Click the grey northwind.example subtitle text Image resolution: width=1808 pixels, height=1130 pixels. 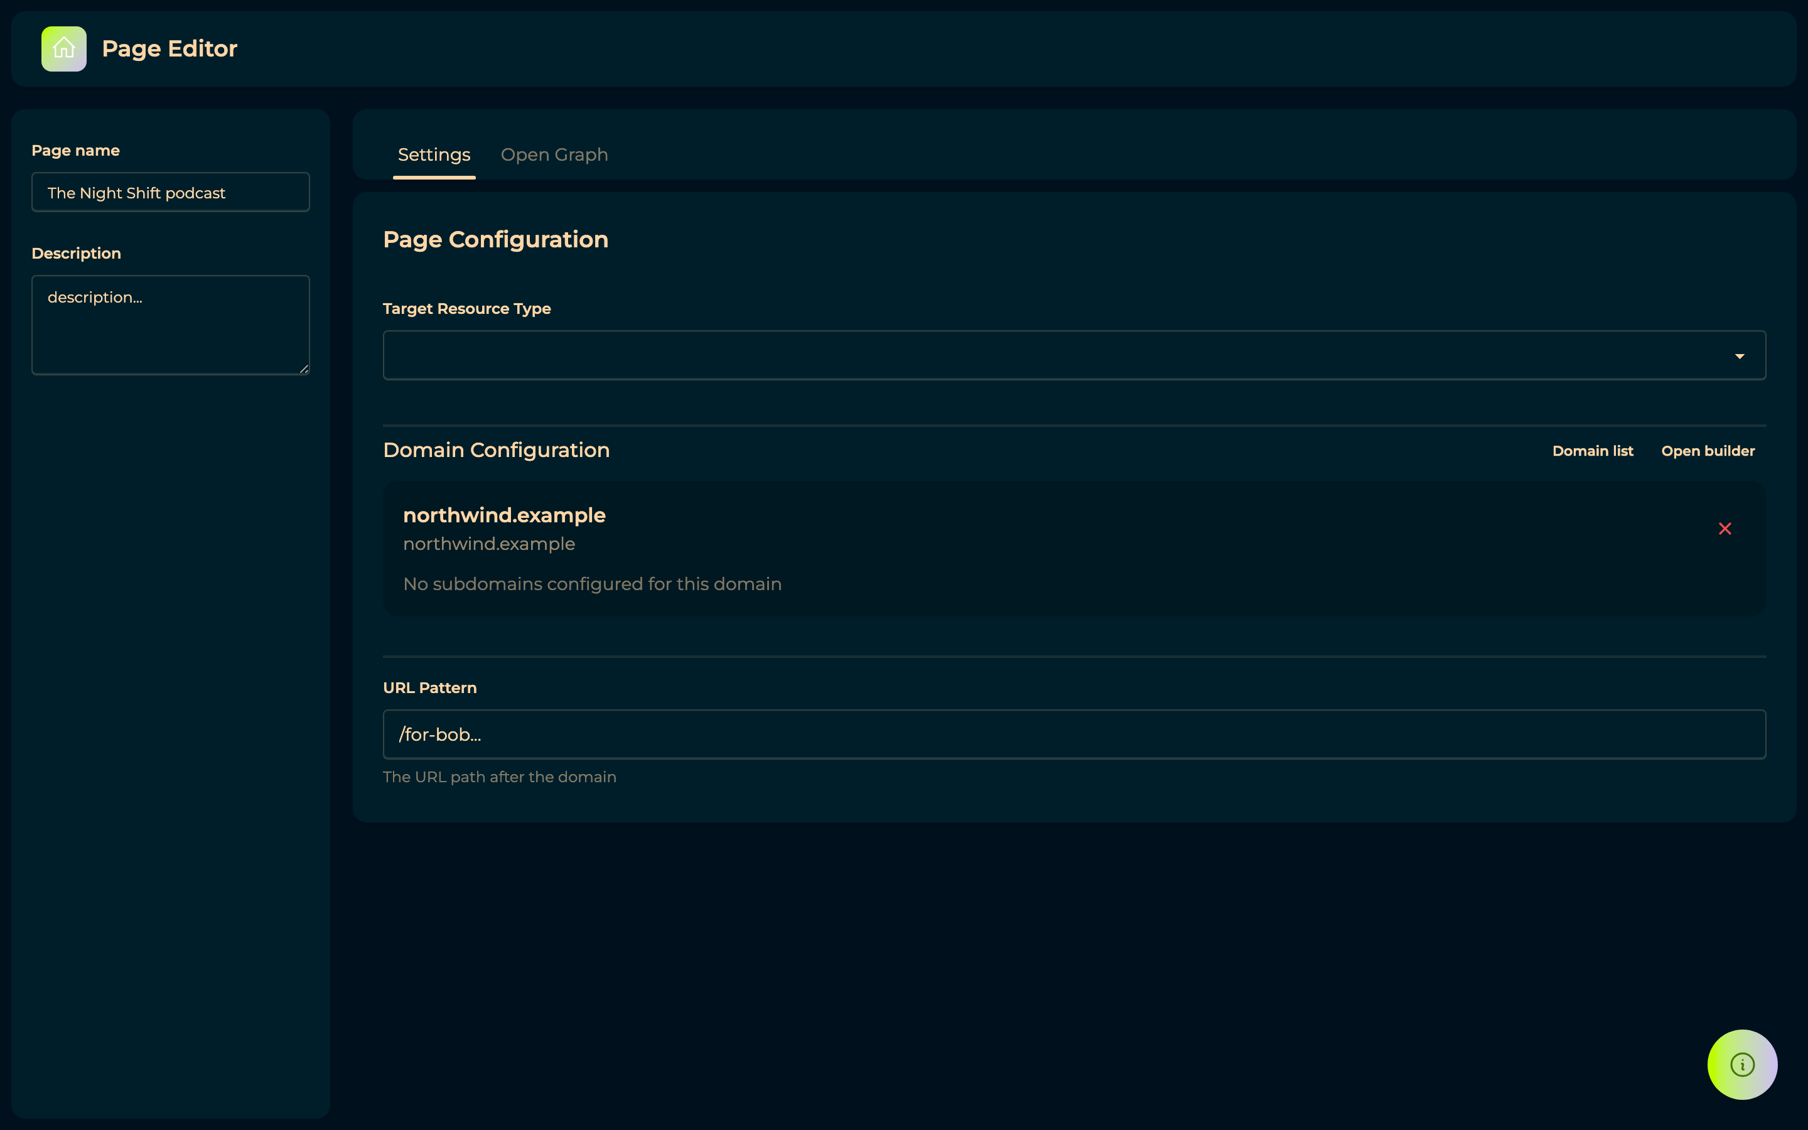click(490, 544)
